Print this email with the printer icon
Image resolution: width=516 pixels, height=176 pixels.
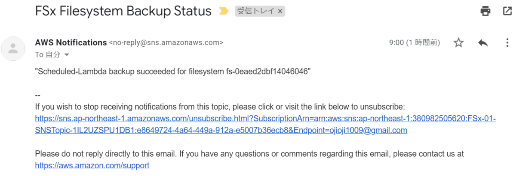point(485,11)
